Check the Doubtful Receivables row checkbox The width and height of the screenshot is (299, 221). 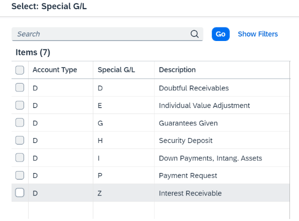(x=20, y=87)
